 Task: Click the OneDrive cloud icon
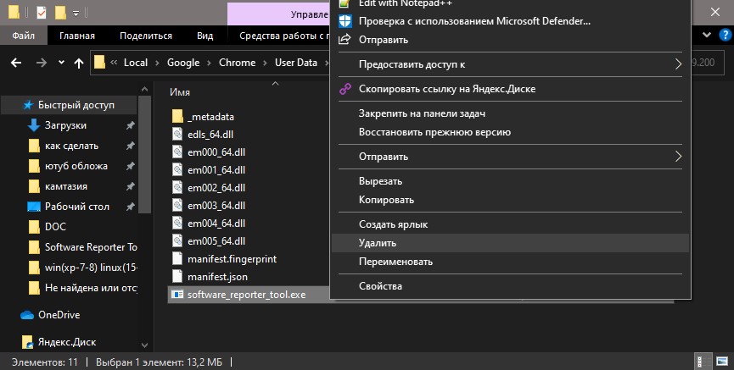click(x=27, y=315)
